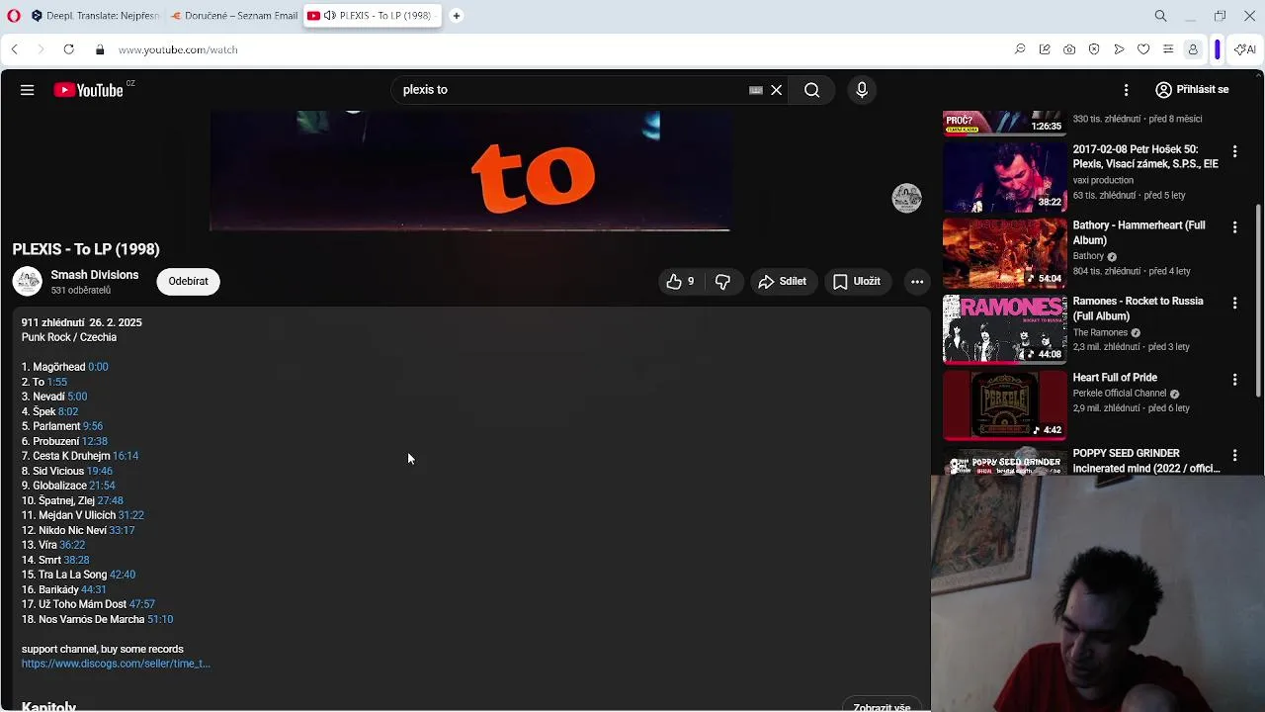Open Heart Full of Pride thumbnail
This screenshot has height=712, width=1265.
click(x=1005, y=405)
